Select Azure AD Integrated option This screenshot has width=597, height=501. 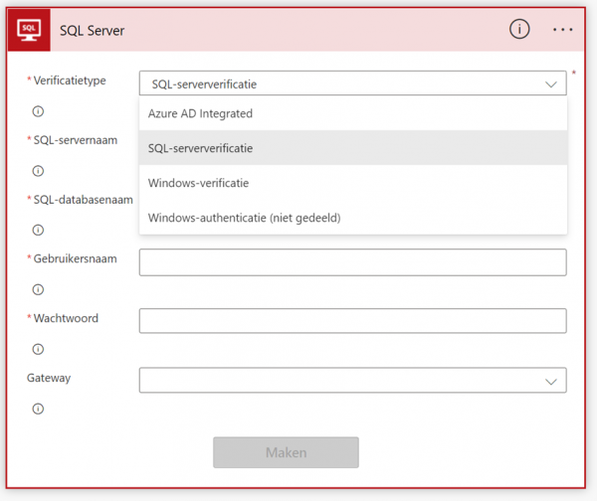point(353,113)
